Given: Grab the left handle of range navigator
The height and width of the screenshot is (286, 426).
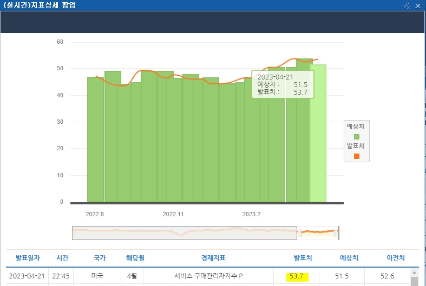Looking at the screenshot, I should [x=300, y=233].
